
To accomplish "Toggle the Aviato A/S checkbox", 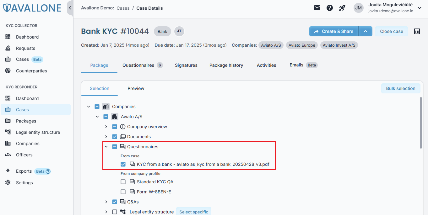I will click(106, 117).
